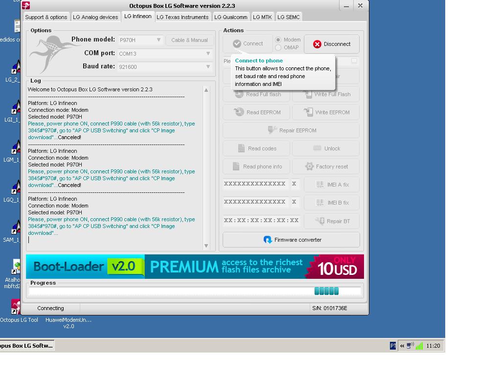501x375 pixels.
Task: Click the tray expand chevron
Action: point(402,346)
